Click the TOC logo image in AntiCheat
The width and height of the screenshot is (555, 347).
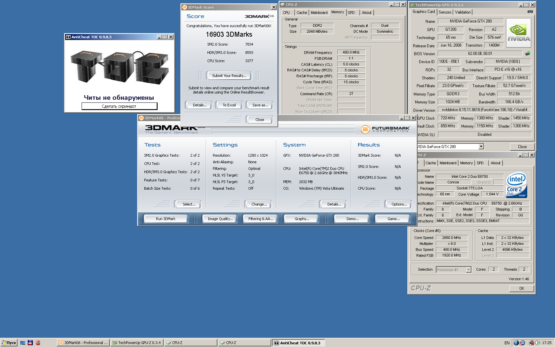tap(119, 68)
